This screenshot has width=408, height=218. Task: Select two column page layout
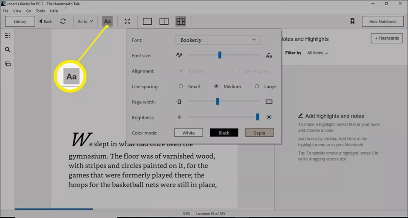point(164,21)
